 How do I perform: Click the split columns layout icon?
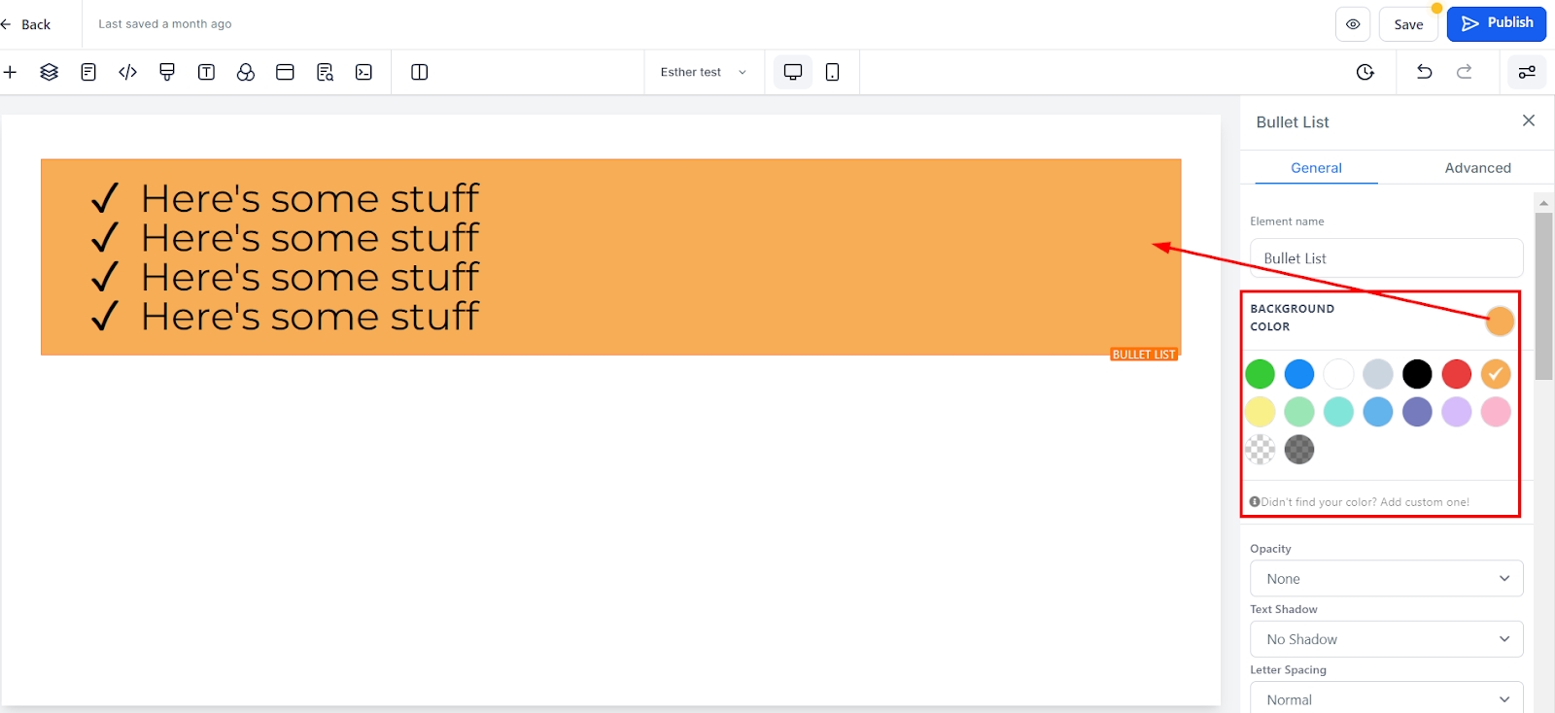point(420,72)
